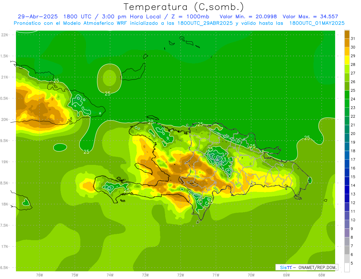The height and width of the screenshot is (279, 361).
Task: Click the 73W longitude axis label
Action: click(x=145, y=275)
